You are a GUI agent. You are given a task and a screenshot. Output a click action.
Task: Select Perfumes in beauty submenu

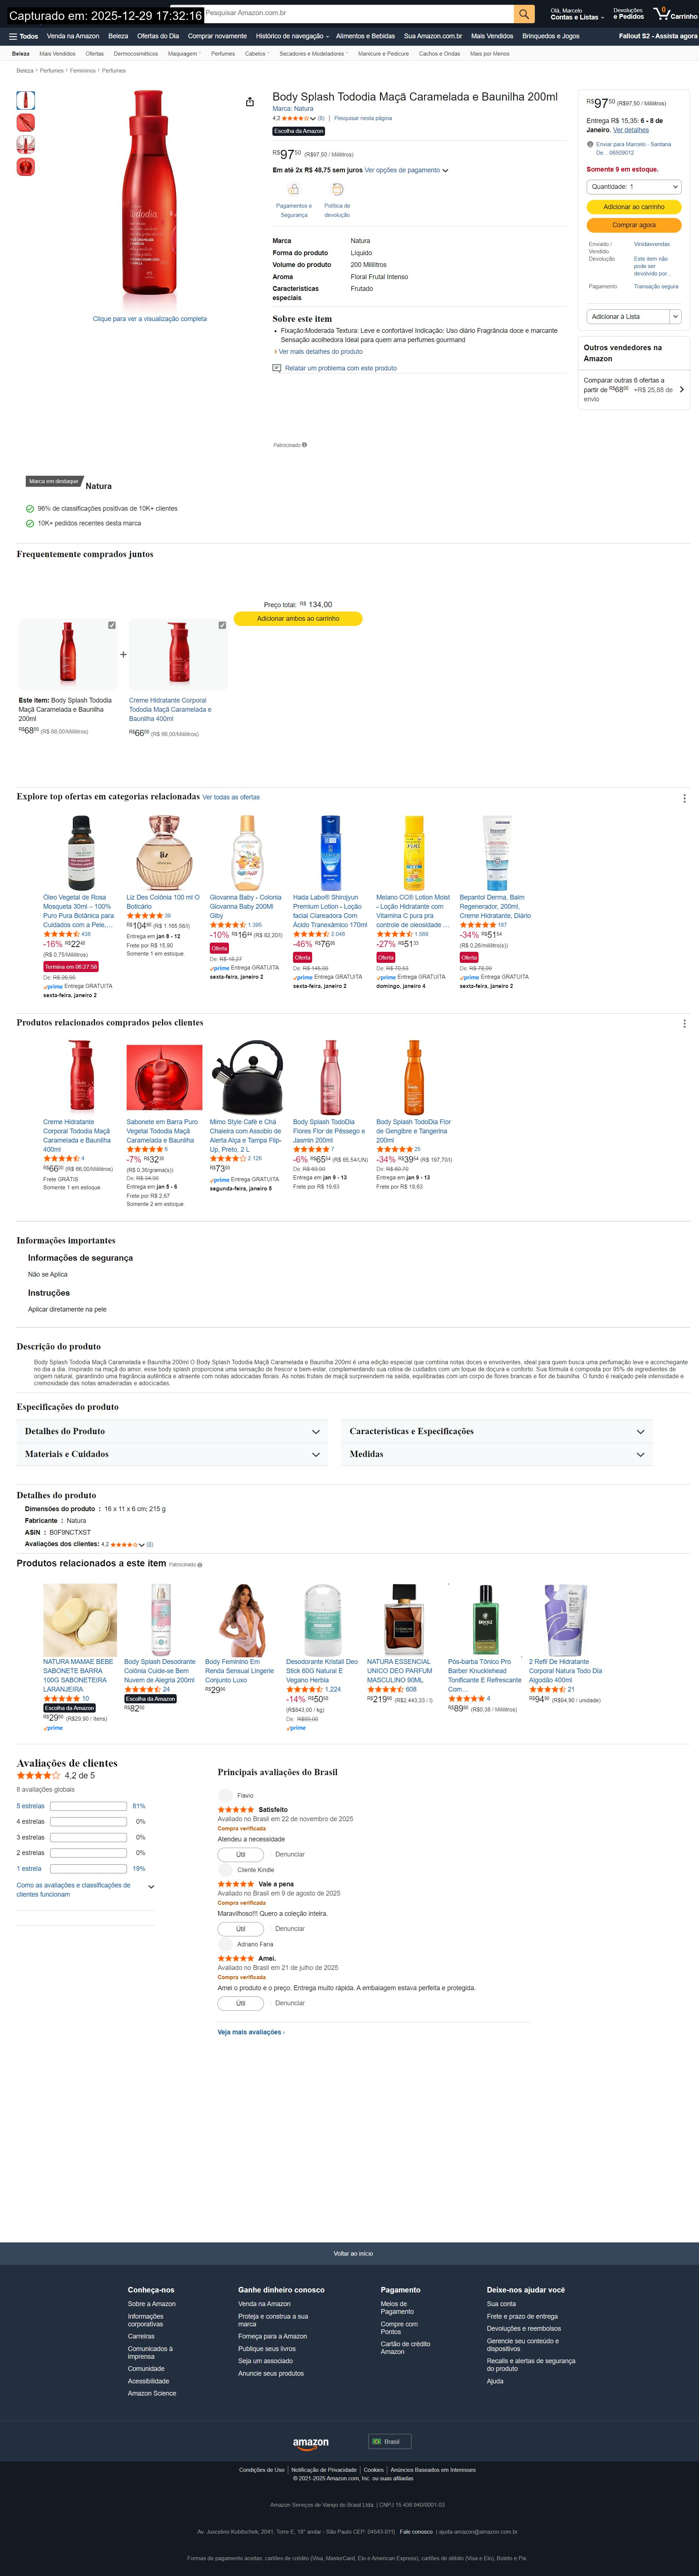click(x=223, y=54)
